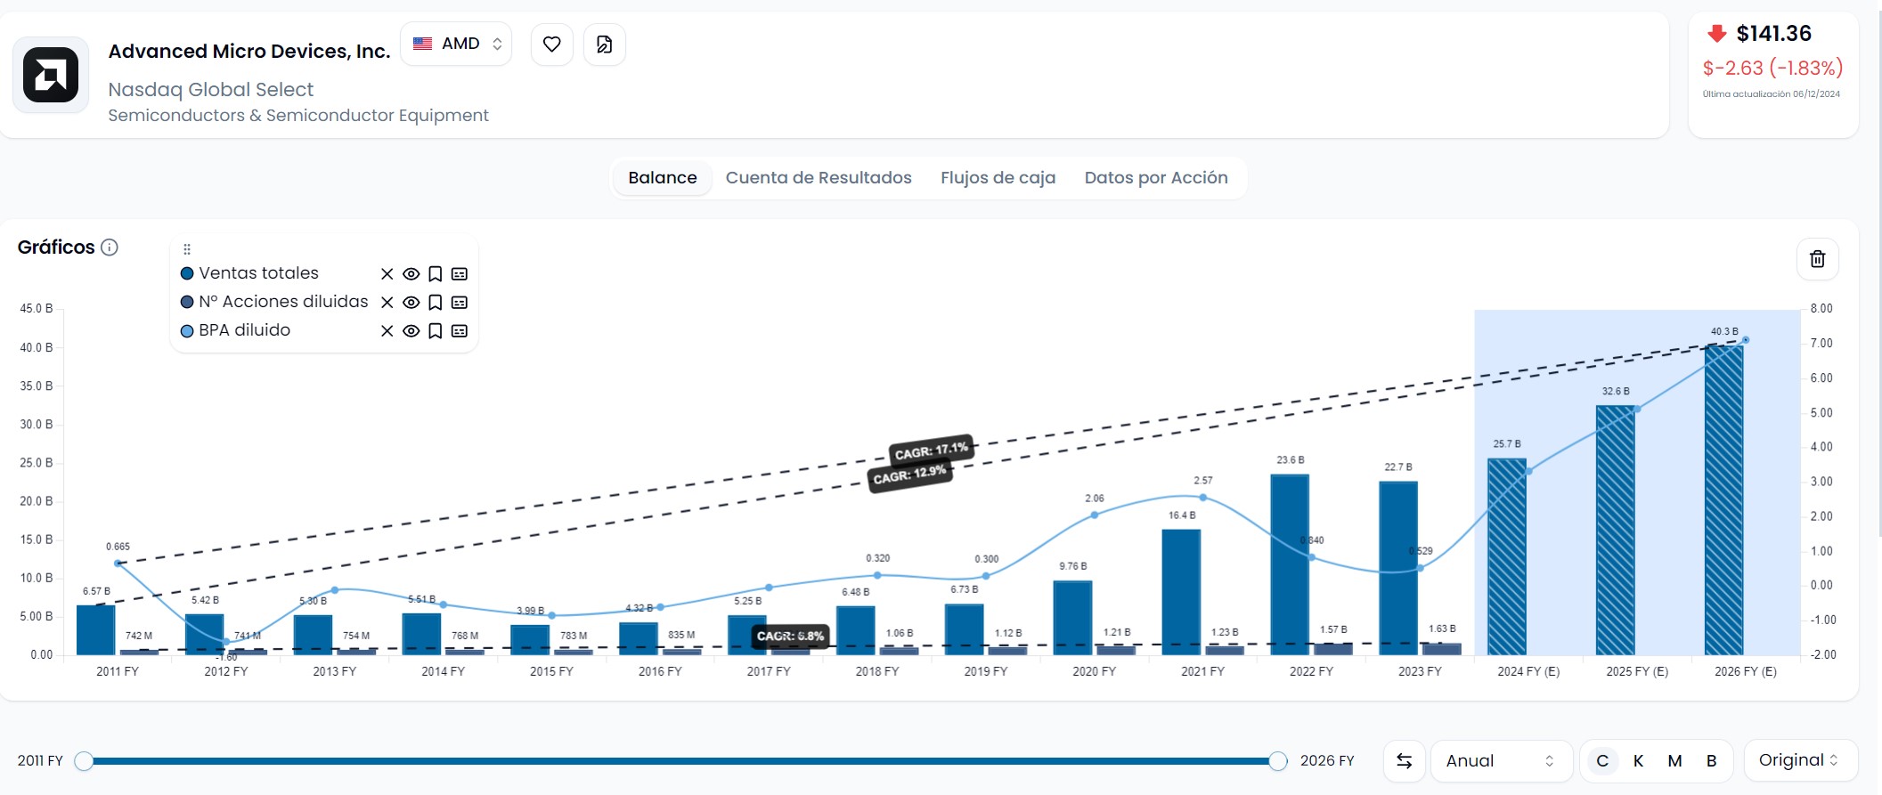Open the document note icon beside the heart

tap(605, 45)
